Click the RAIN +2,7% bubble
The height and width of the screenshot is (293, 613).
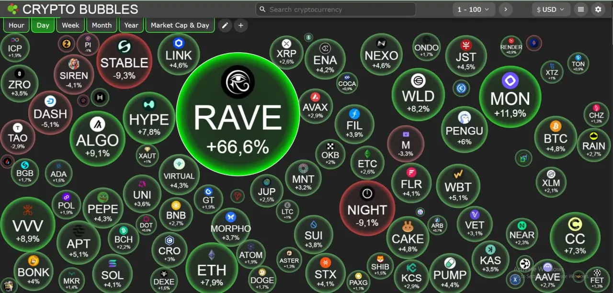[593, 145]
